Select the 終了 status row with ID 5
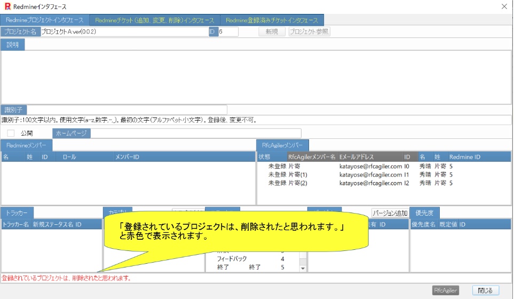The height and width of the screenshot is (299, 514). coord(252,267)
